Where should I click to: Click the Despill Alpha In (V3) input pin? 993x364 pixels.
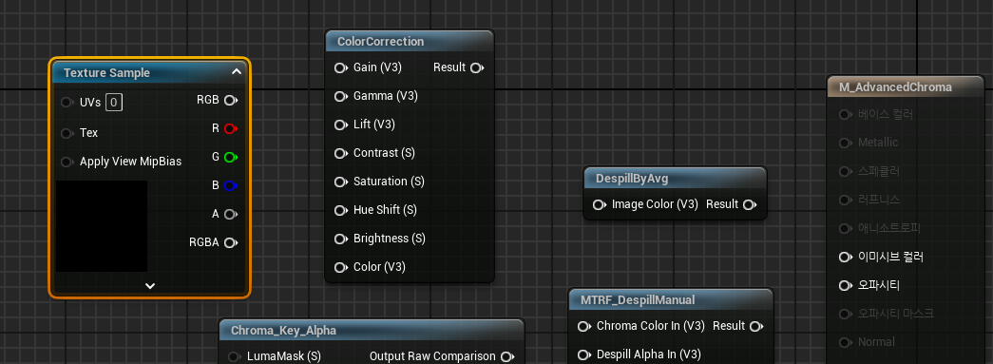pos(583,354)
